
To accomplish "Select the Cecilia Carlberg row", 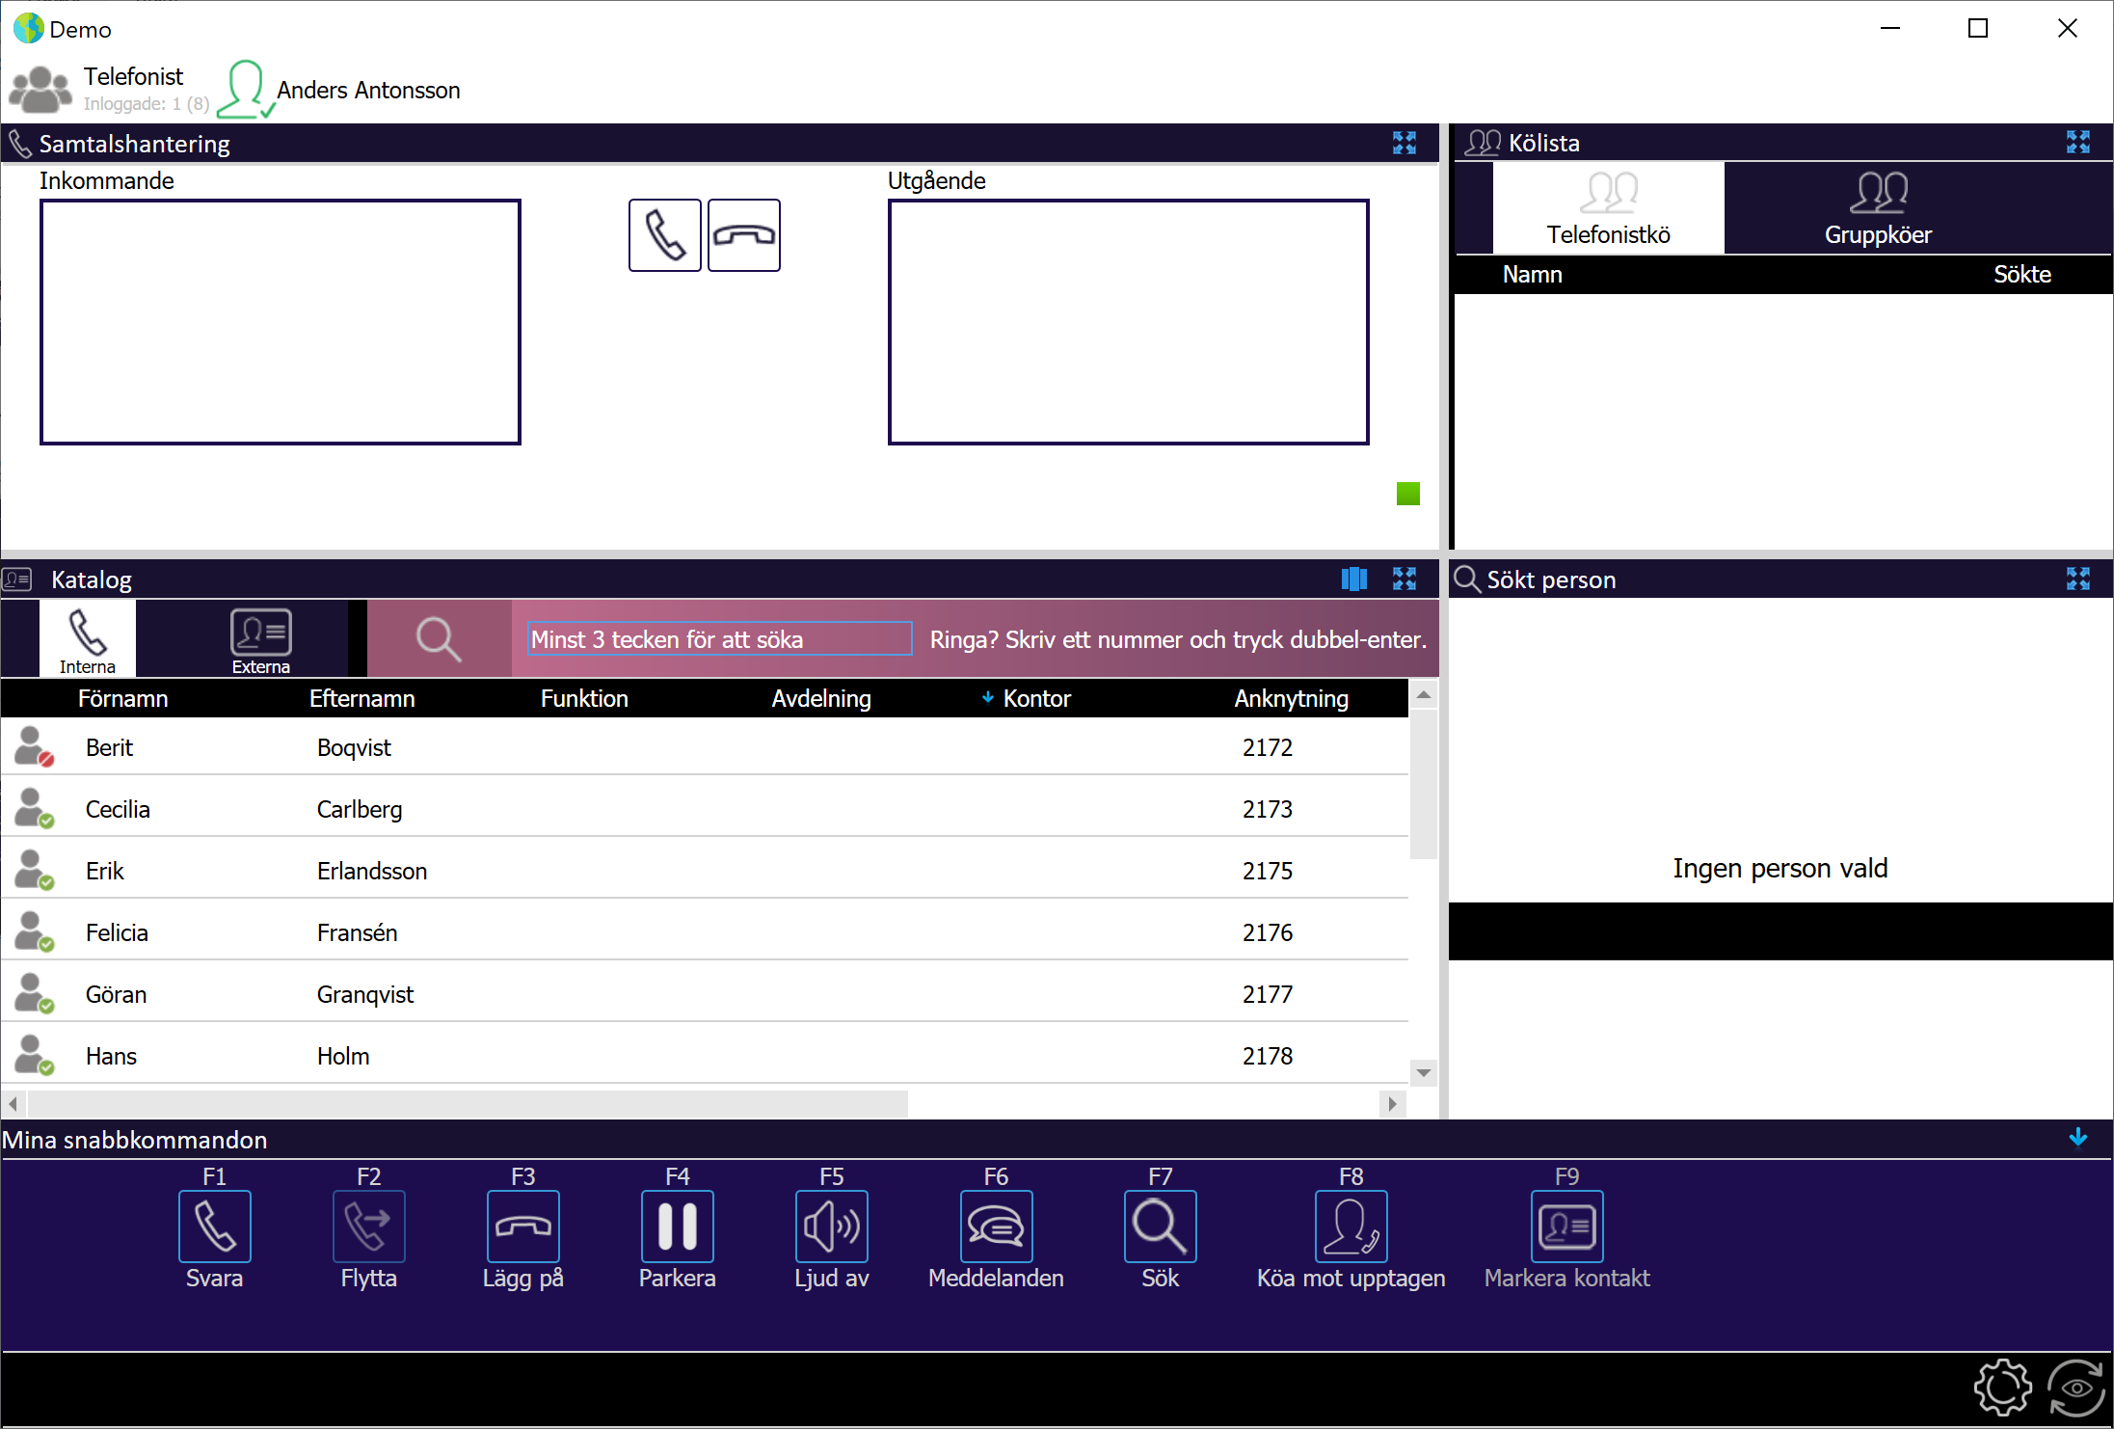I will click(705, 808).
